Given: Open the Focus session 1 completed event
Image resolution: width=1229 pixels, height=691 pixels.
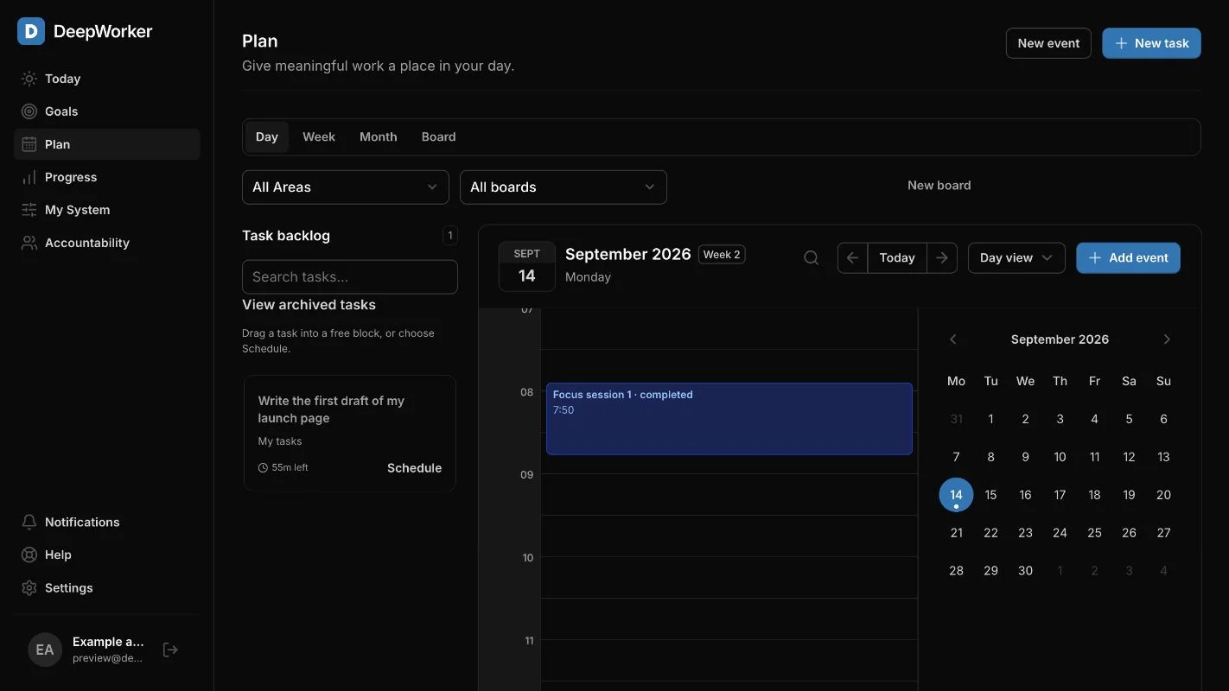Looking at the screenshot, I should [x=729, y=419].
